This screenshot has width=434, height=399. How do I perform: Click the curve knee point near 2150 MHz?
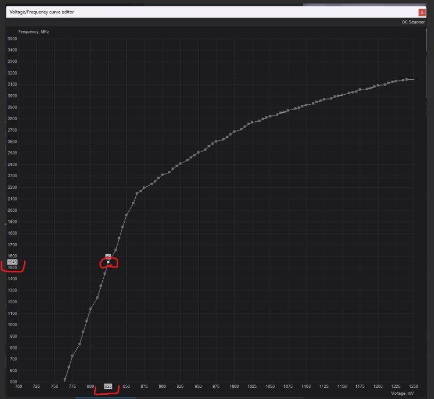[x=137, y=194]
